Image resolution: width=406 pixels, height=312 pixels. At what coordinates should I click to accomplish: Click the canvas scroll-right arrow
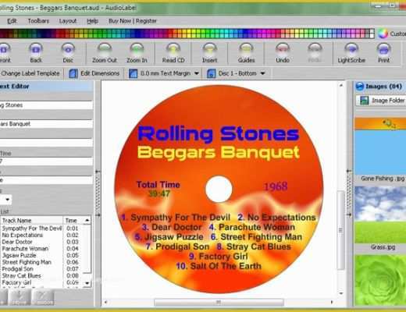332,302
